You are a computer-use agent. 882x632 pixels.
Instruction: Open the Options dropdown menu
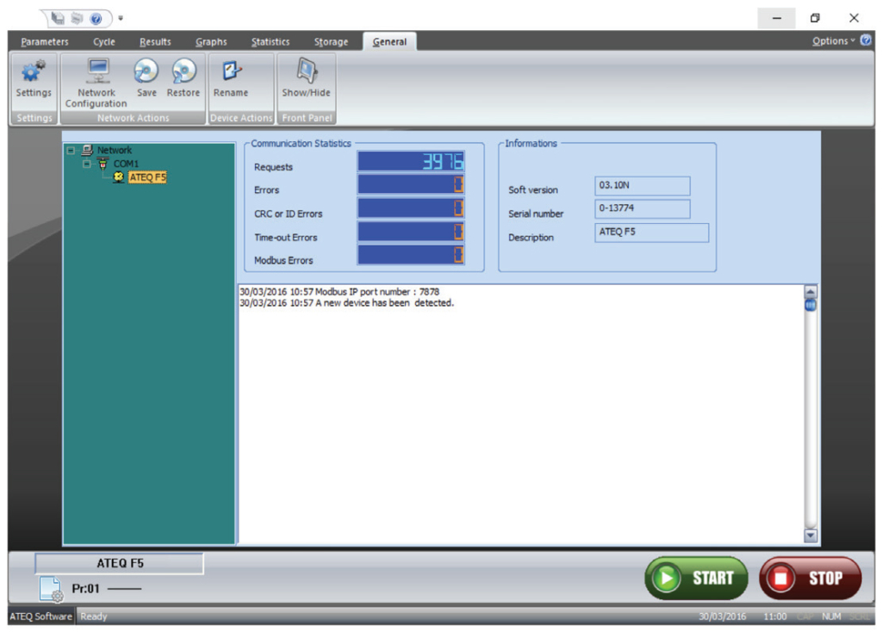[833, 40]
